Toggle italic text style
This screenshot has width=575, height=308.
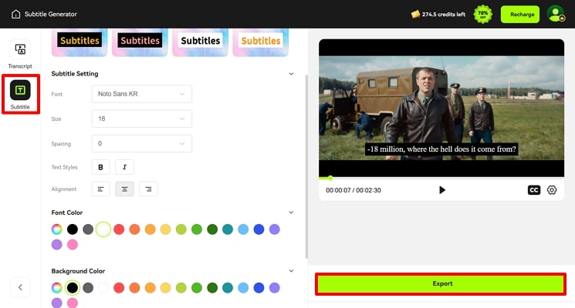point(124,167)
